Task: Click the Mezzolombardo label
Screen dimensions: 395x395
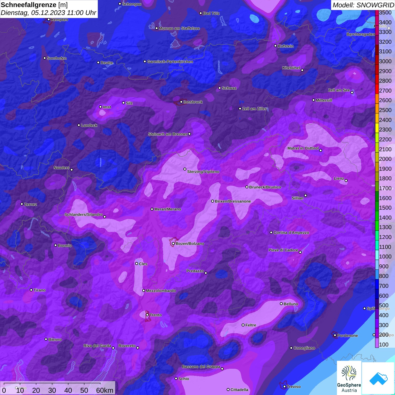Action: coord(161,291)
